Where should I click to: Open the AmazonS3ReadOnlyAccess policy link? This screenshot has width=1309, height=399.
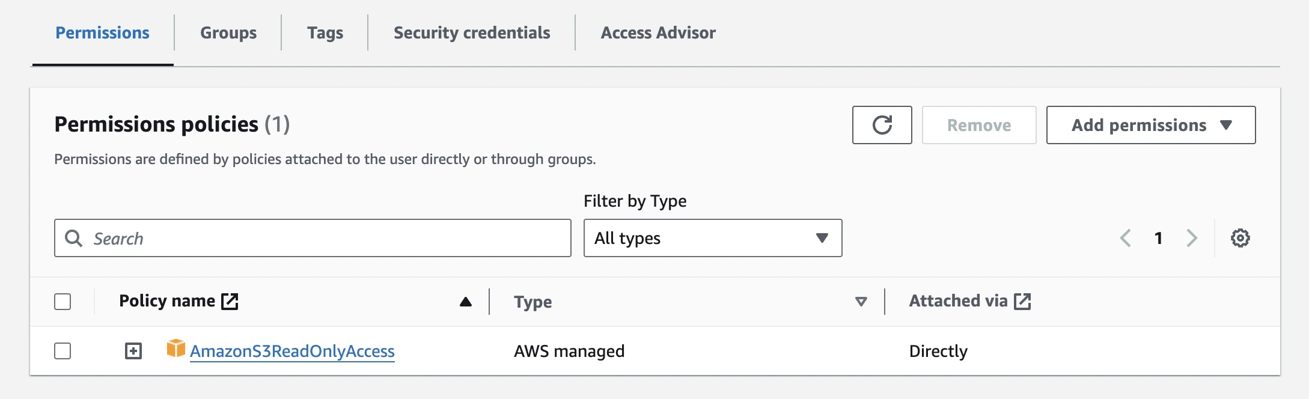(292, 351)
